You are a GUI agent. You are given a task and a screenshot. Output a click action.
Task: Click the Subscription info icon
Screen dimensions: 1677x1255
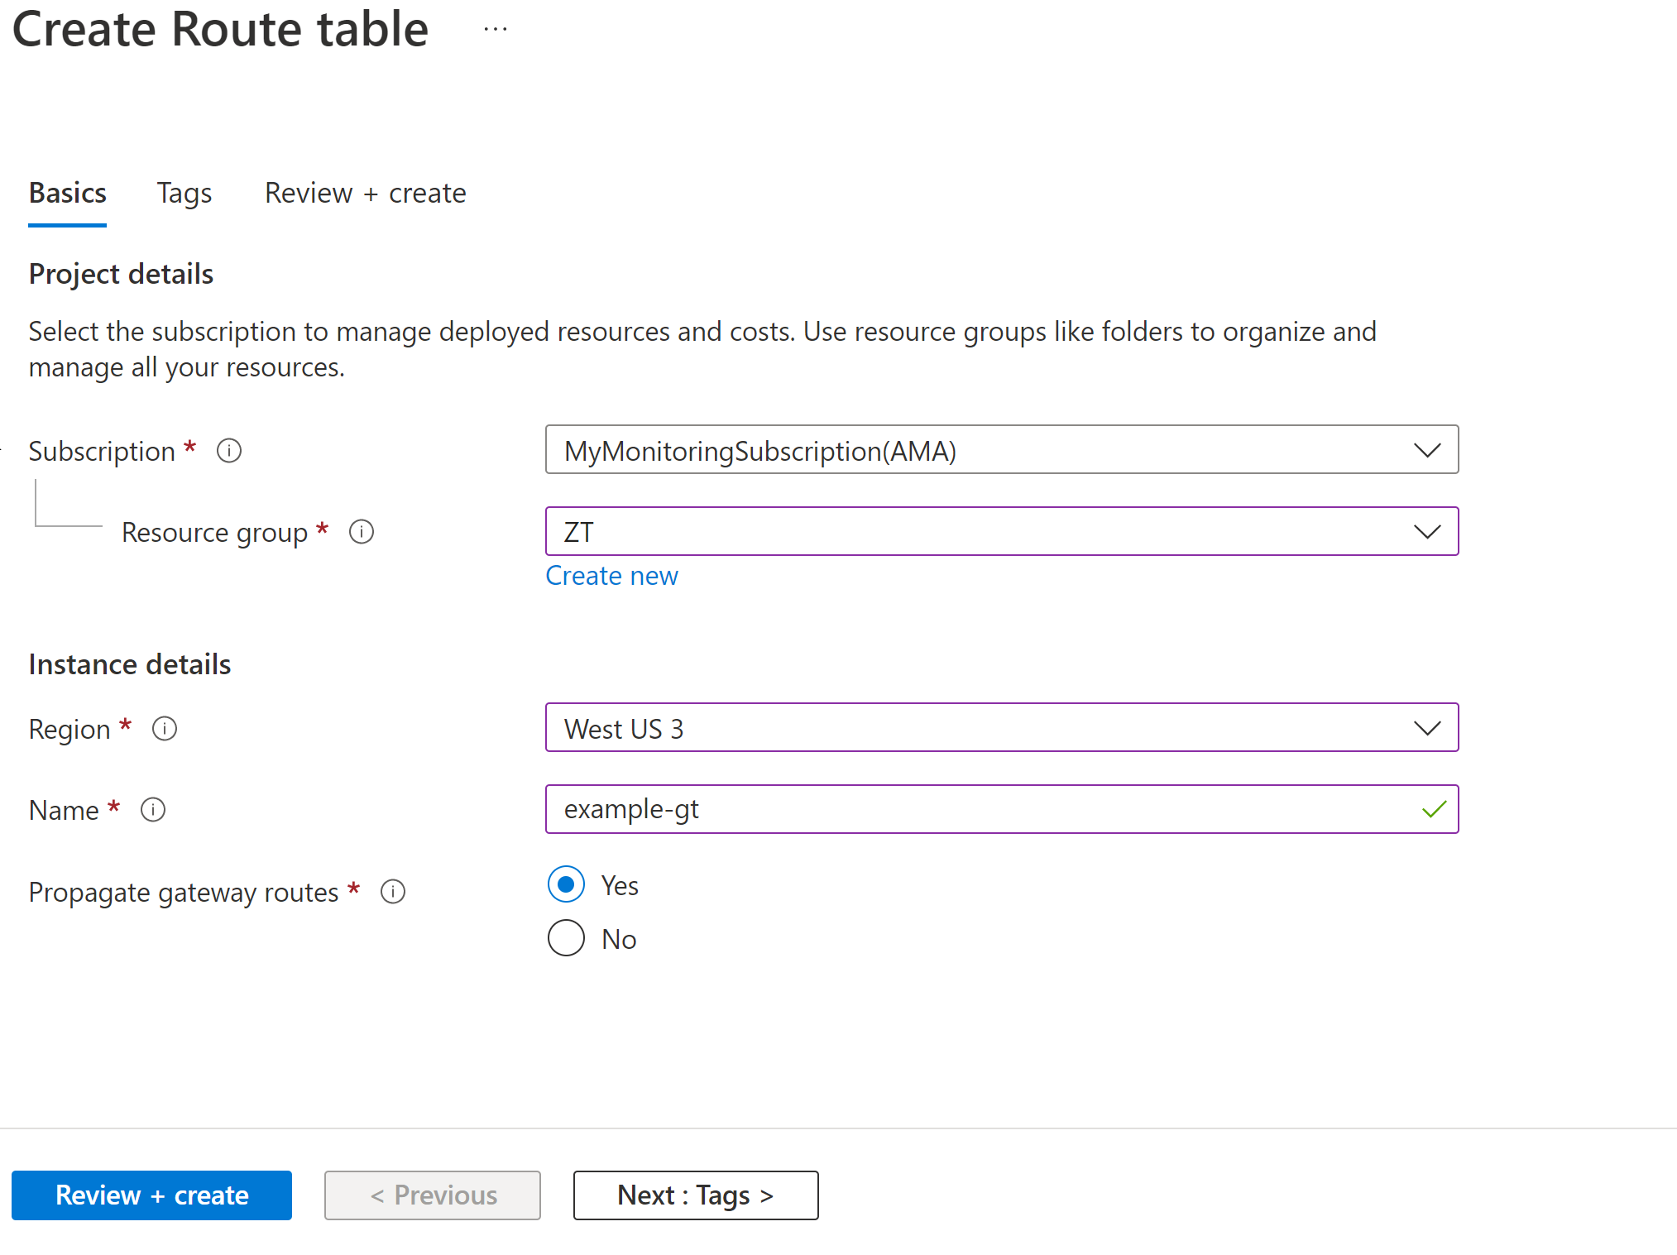229,451
